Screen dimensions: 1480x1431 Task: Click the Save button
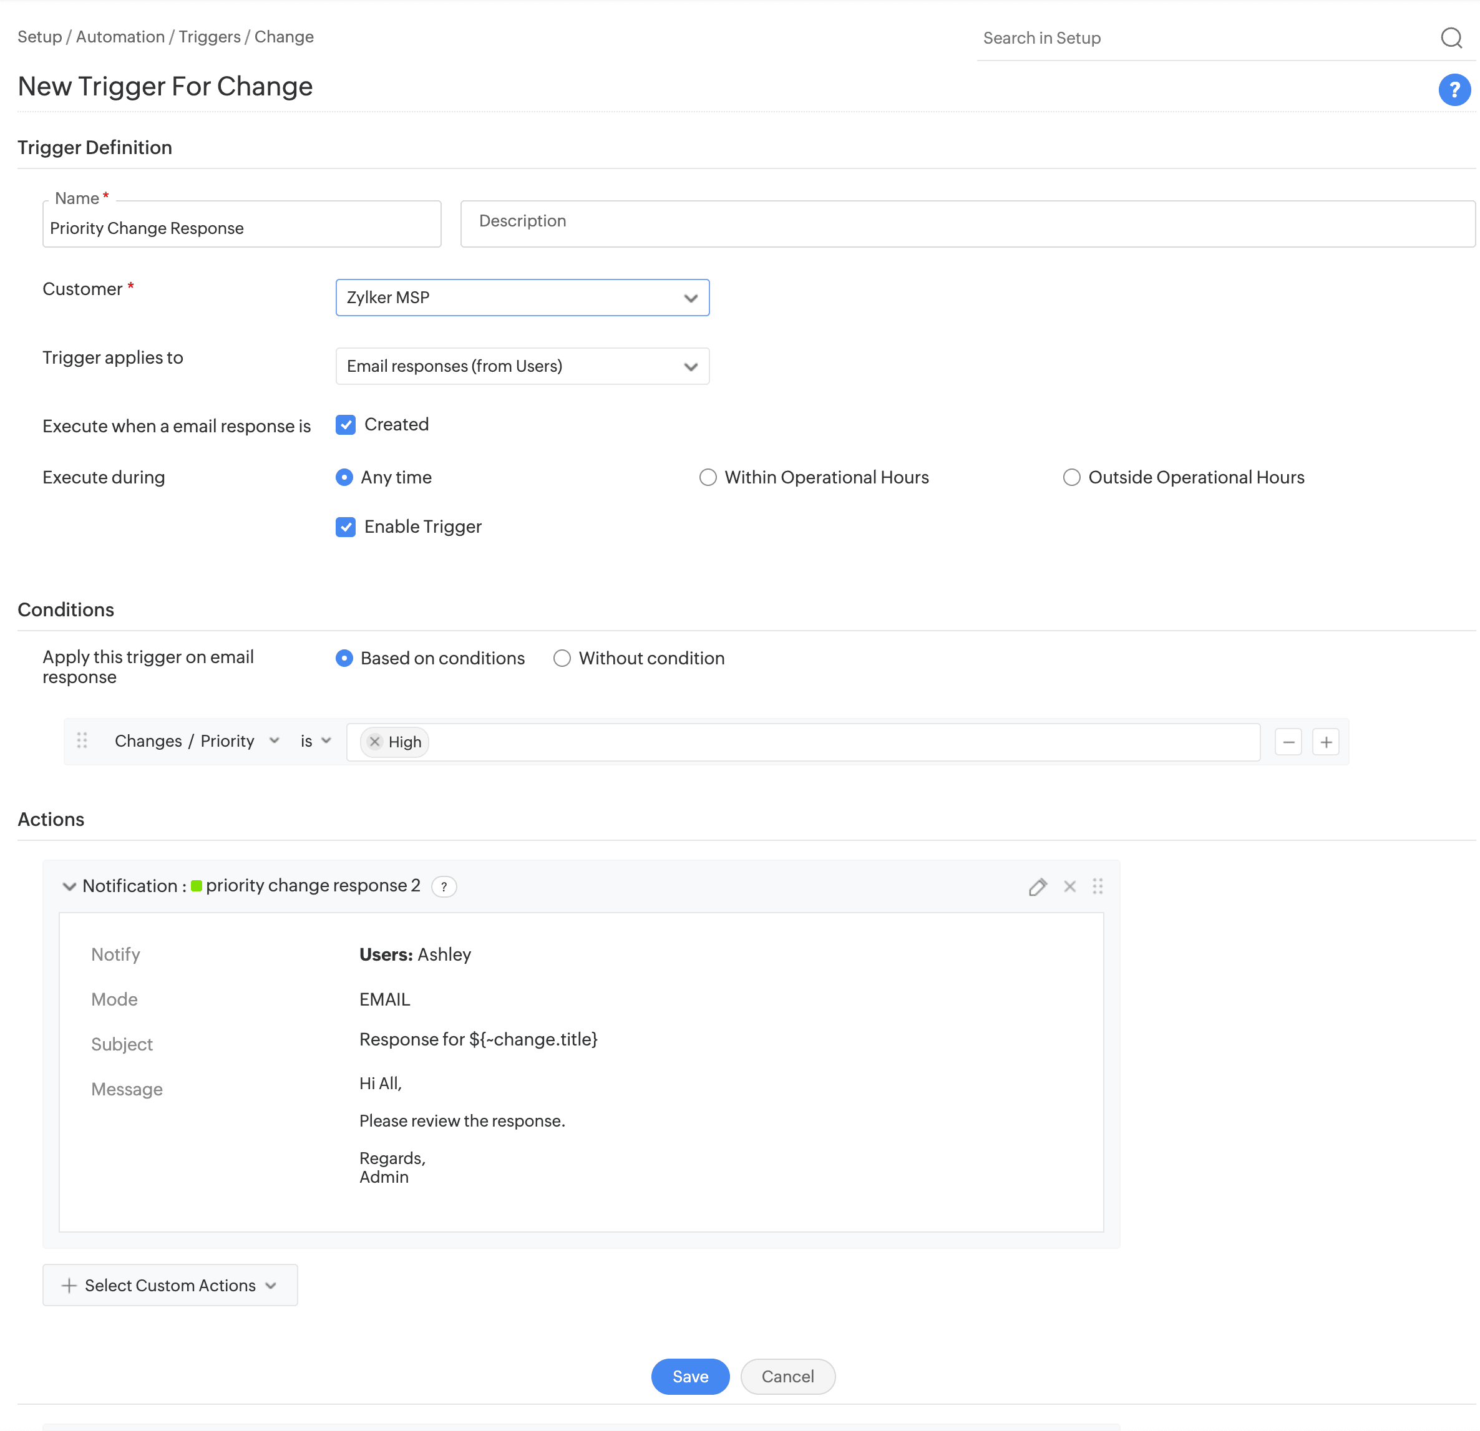[689, 1377]
